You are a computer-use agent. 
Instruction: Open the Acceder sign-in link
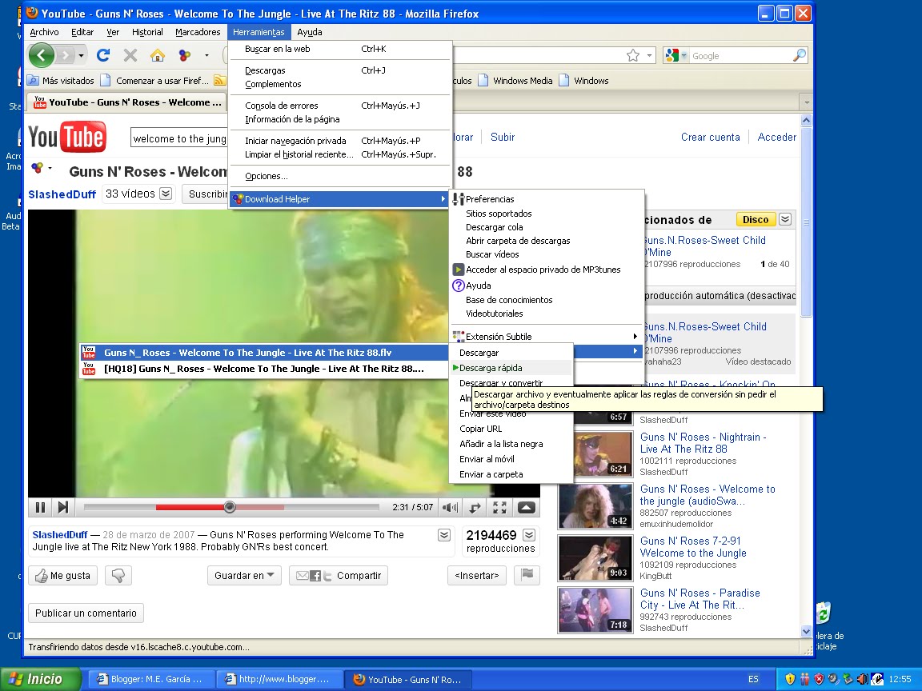[x=777, y=137]
